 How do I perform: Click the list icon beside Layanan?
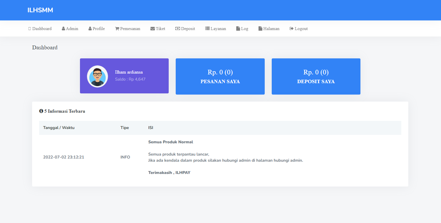click(207, 28)
